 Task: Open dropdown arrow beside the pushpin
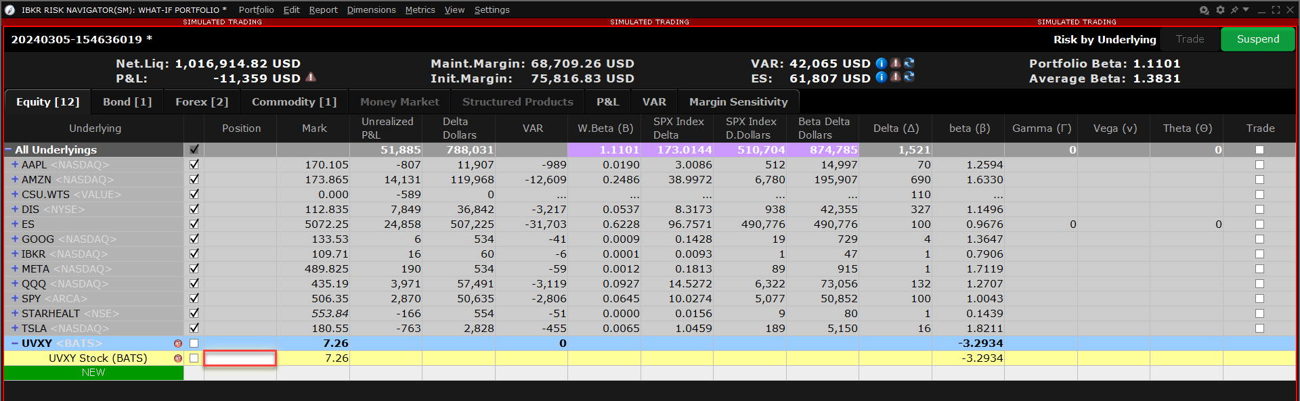click(1246, 9)
